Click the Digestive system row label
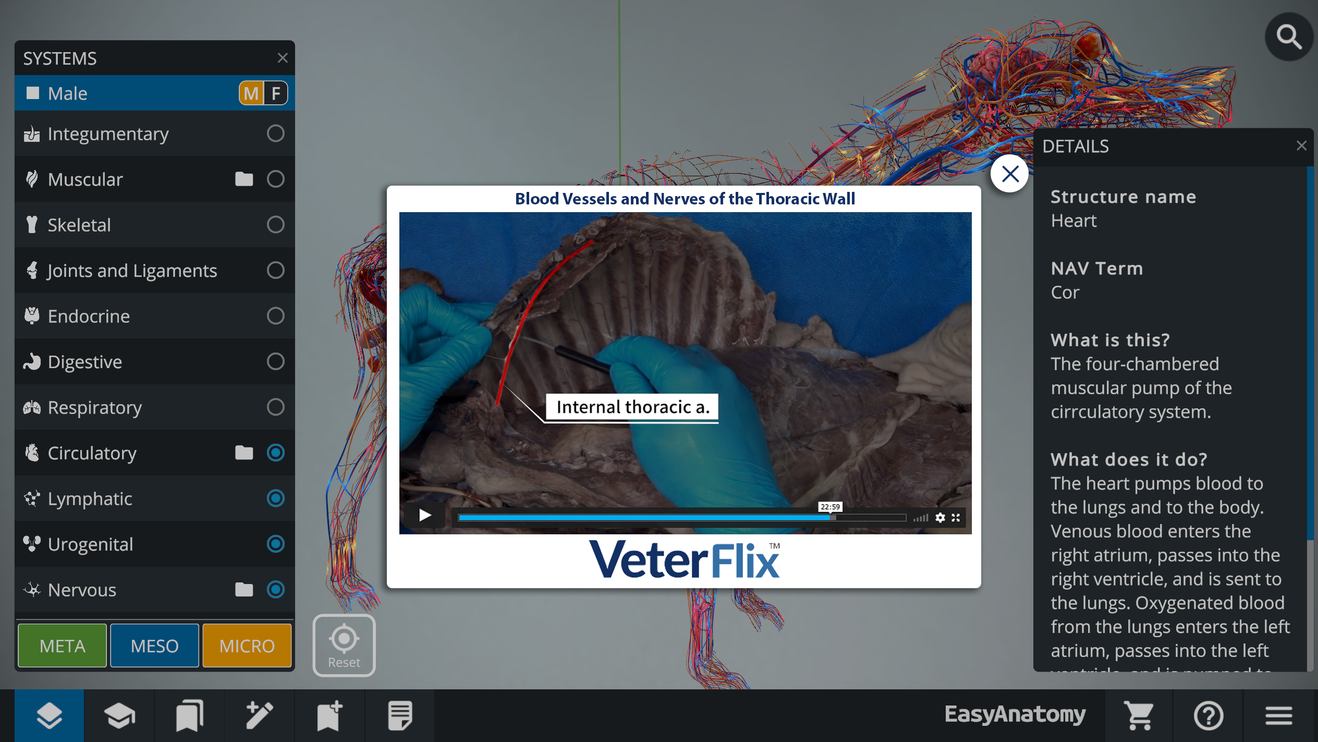The height and width of the screenshot is (742, 1318). point(85,361)
